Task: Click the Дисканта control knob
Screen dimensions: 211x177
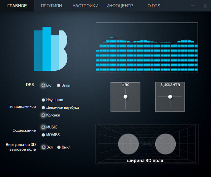Action: 170,97
